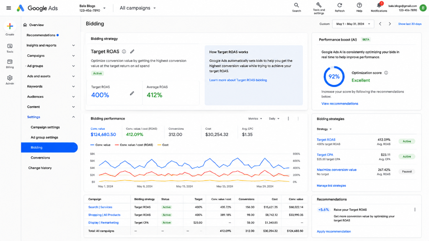Open the Search tool in header
This screenshot has height=241, width=429.
click(x=296, y=8)
